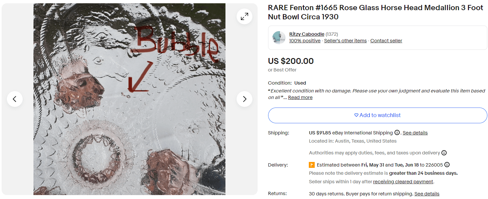Add item to watchlist
Viewport: 488px width, 199px height.
click(377, 115)
